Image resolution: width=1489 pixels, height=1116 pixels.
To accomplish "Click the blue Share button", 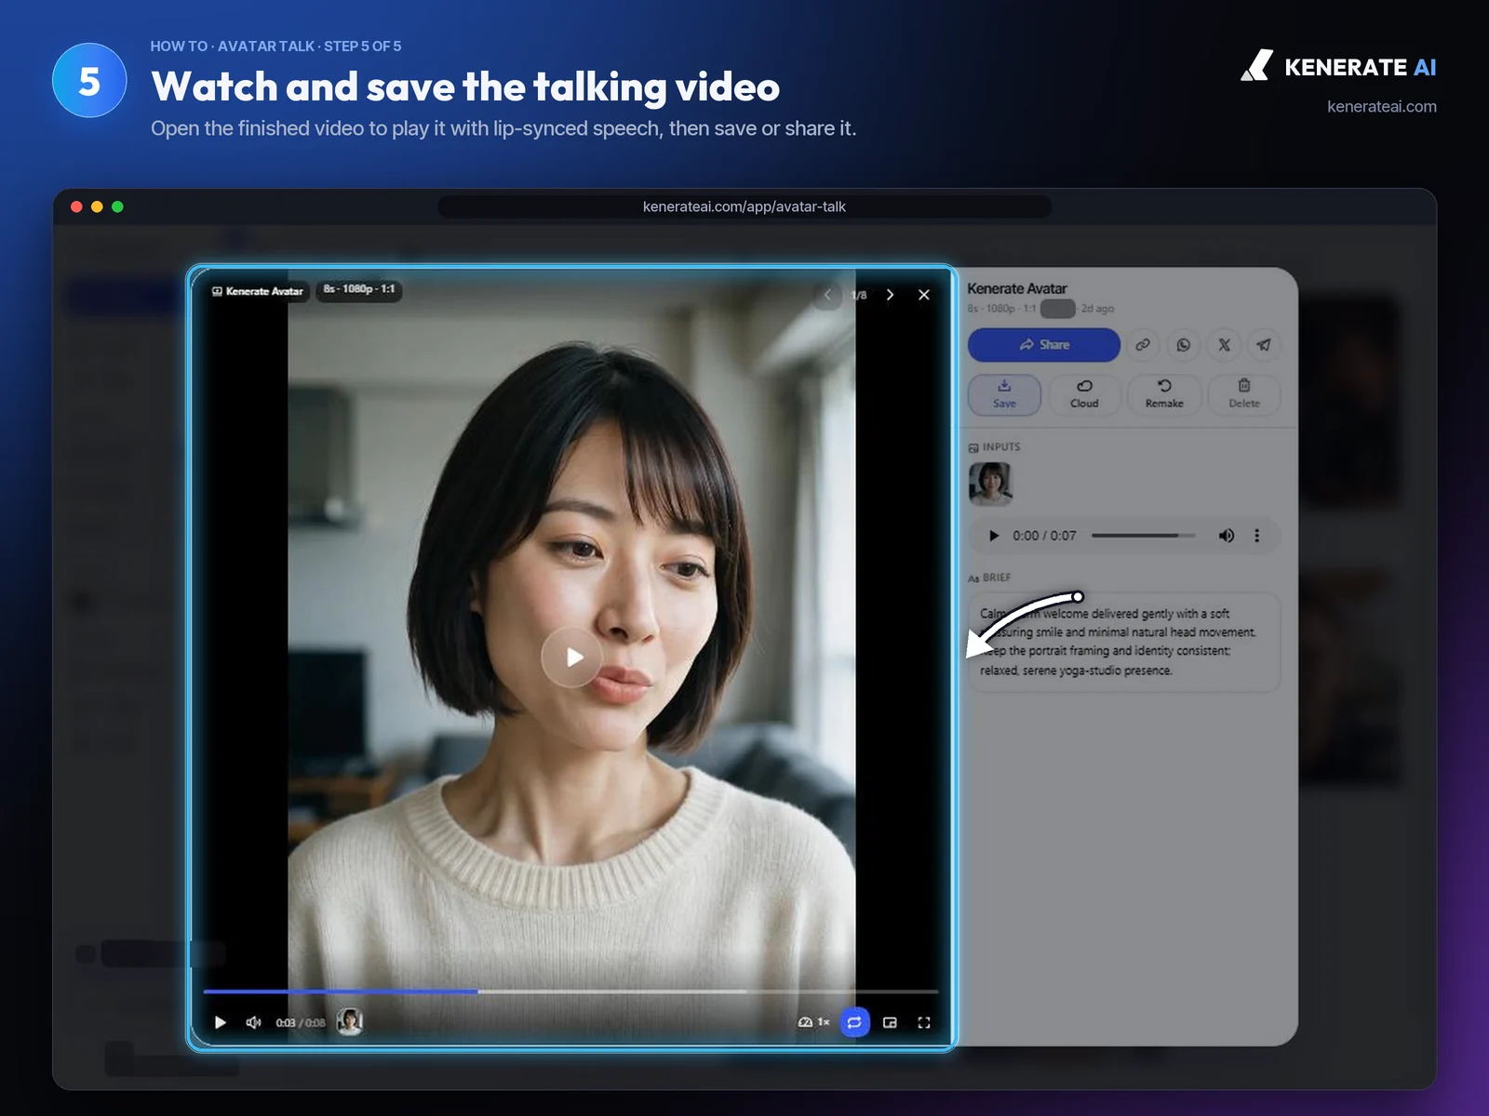I will 1044,345.
